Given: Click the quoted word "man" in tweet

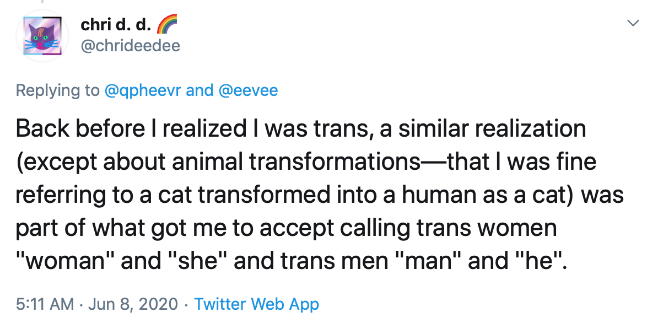Looking at the screenshot, I should [x=427, y=261].
